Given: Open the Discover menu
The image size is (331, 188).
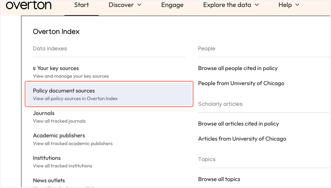Looking at the screenshot, I should (125, 5).
